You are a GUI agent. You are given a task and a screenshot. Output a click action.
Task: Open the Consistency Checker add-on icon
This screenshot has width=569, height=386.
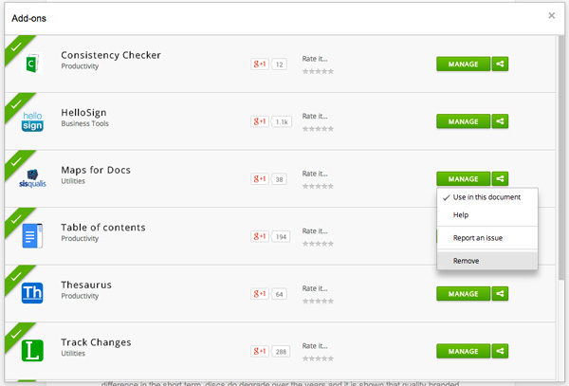(32, 64)
